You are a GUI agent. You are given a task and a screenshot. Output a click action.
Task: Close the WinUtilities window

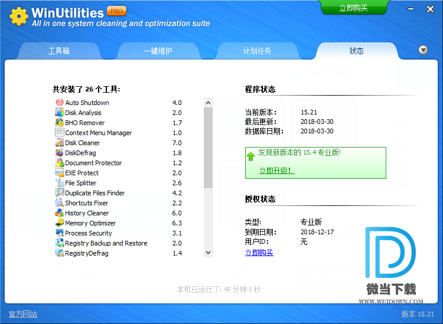430,9
